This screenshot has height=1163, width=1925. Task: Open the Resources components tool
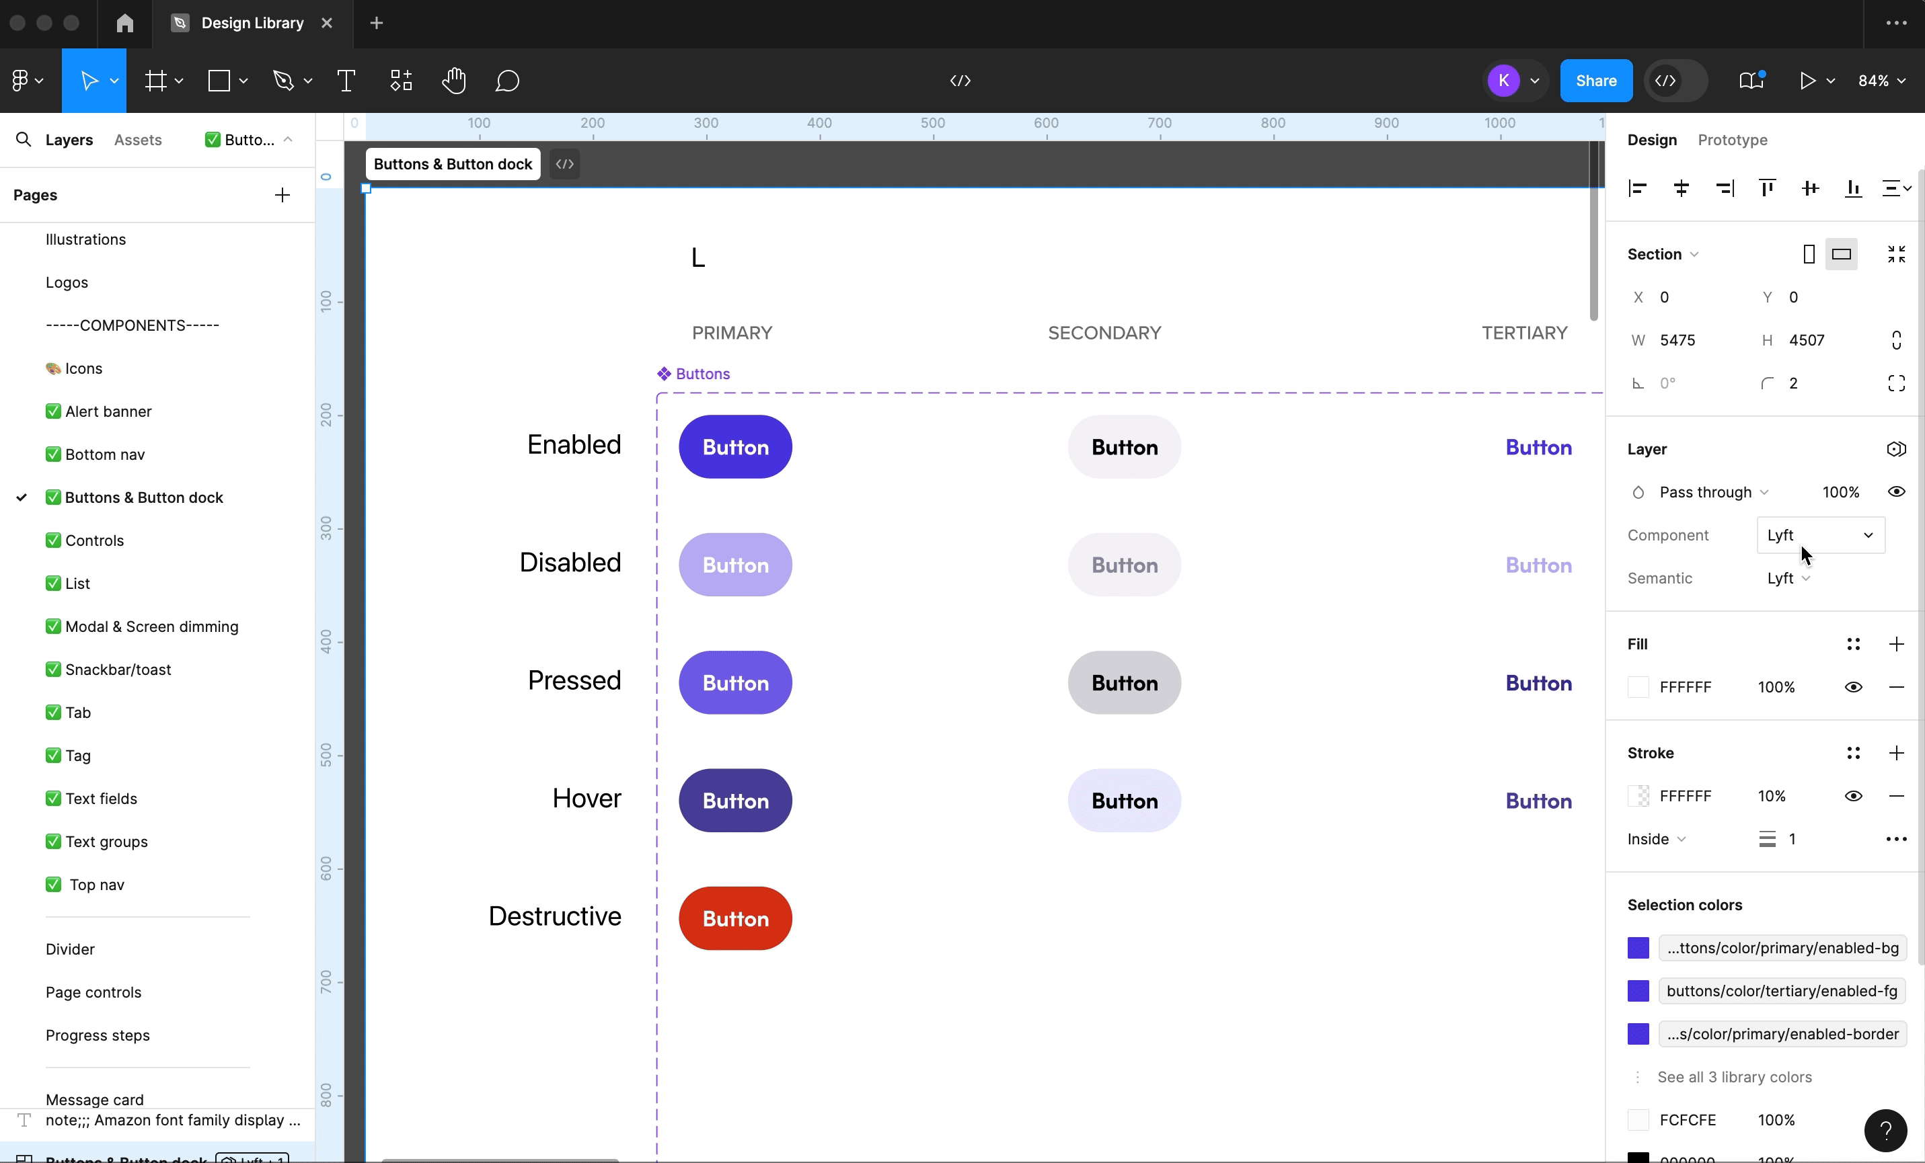point(401,81)
